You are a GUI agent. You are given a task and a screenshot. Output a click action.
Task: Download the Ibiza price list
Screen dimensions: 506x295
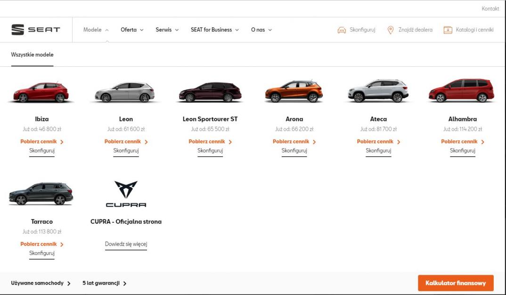click(x=39, y=142)
